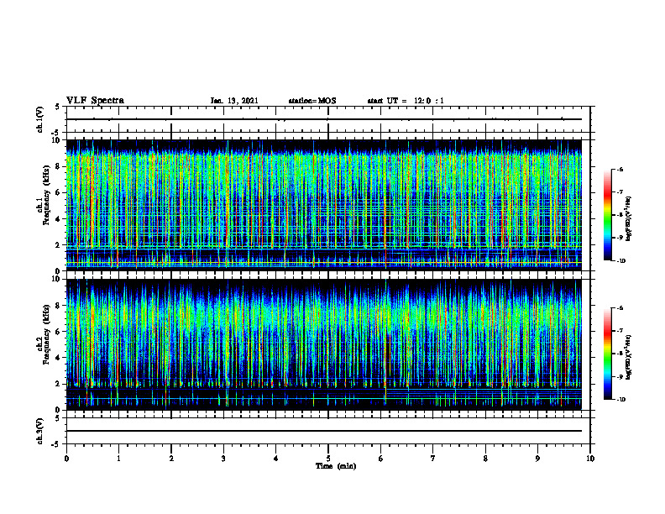Select the "-9" tick on ch.2 colorbar
Viewport: 665px width, 514px height.
(620, 376)
